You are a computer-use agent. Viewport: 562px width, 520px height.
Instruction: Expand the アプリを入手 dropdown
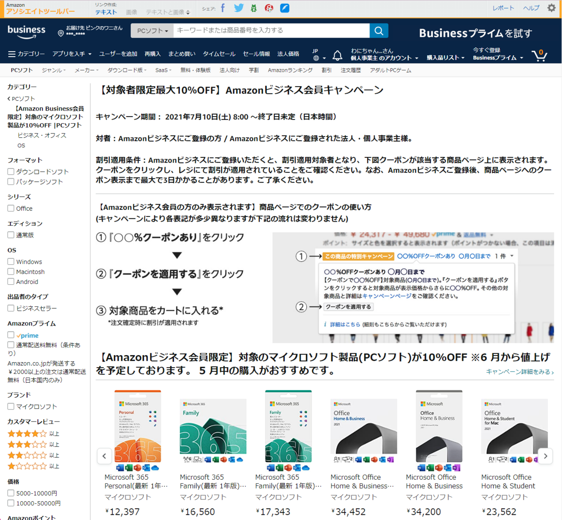pyautogui.click(x=72, y=54)
